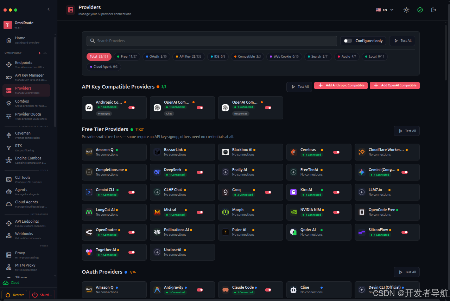Select the Cloud Agent 0/3 filter
This screenshot has height=301, width=450.
[x=104, y=67]
